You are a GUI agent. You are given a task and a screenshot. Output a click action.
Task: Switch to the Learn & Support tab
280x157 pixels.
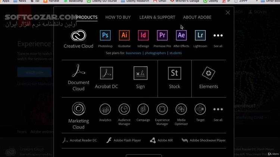point(157,17)
